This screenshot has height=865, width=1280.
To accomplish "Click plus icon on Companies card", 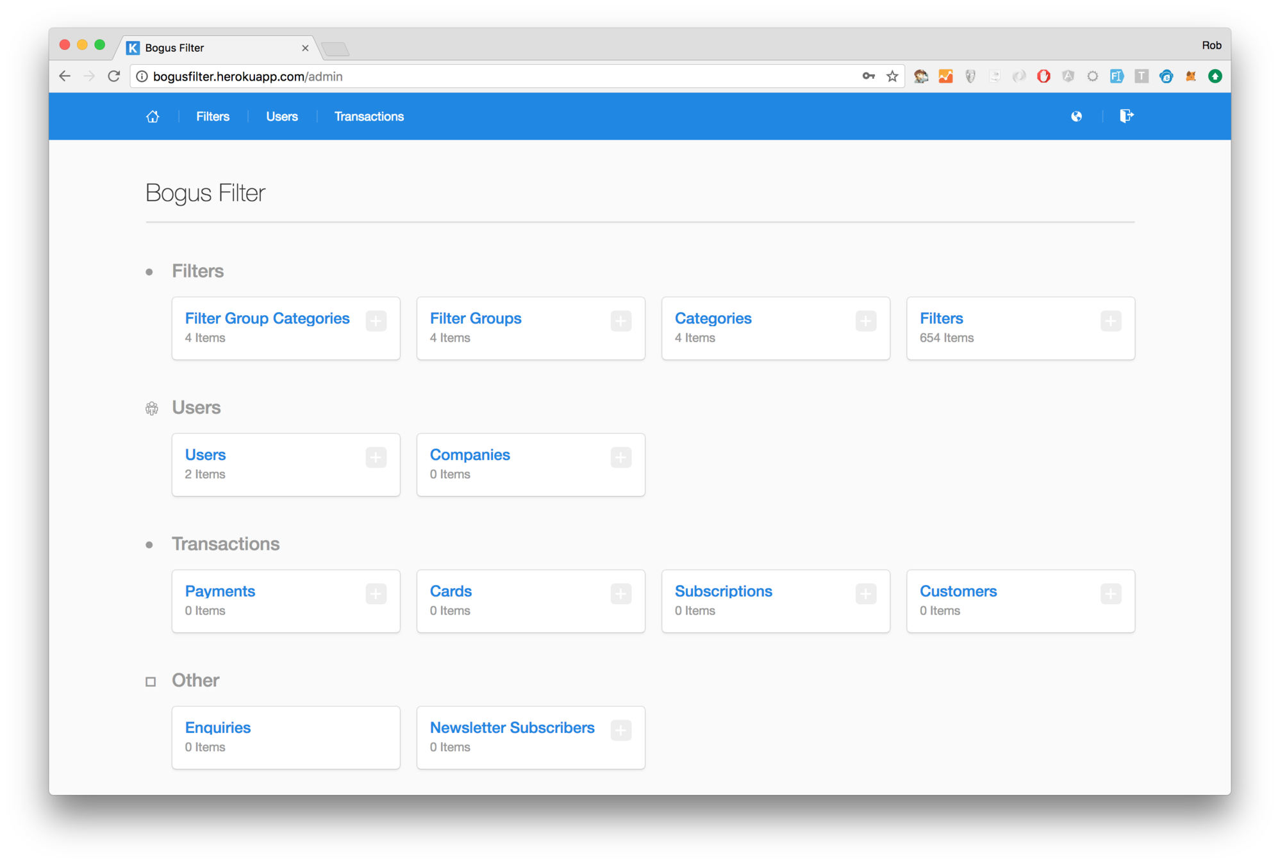I will point(620,457).
